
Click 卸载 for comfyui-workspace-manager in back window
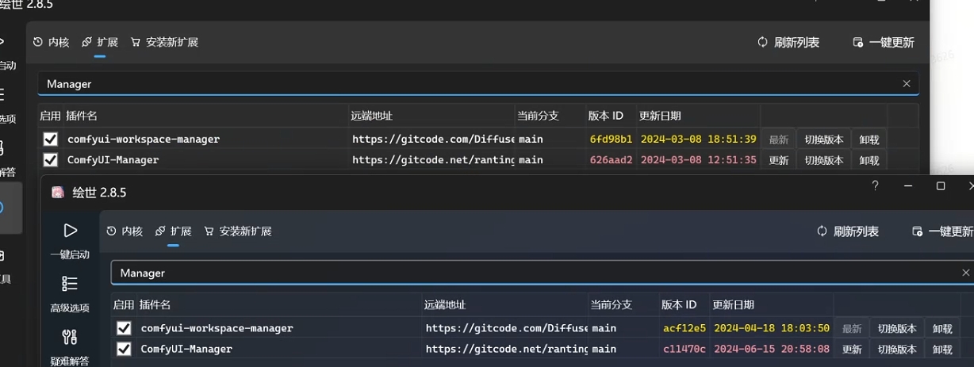click(x=869, y=140)
